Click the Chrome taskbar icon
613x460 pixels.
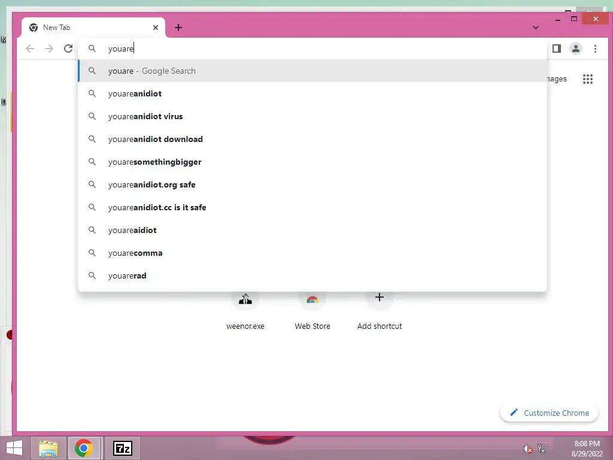84,448
